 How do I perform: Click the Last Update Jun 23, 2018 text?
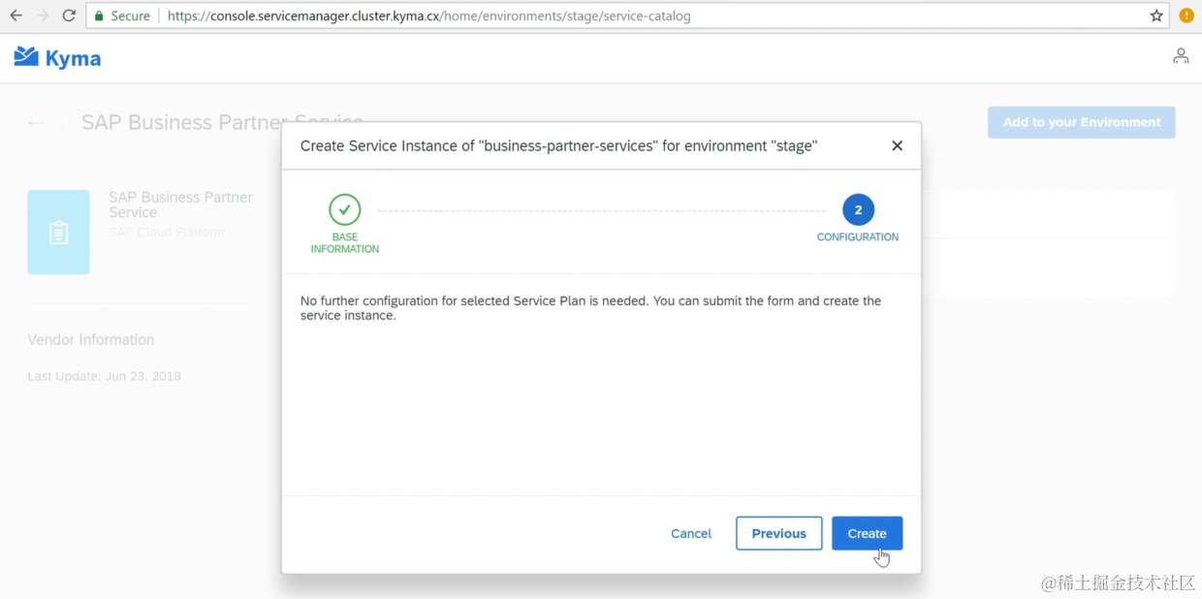105,376
